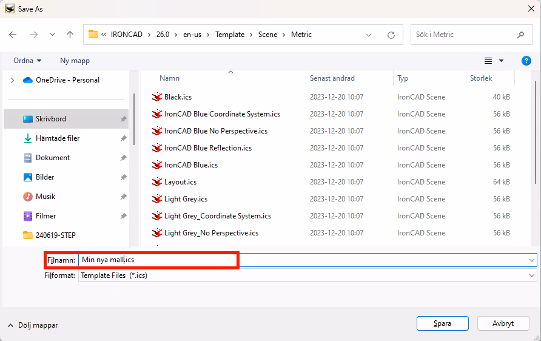Change the view layout icon
This screenshot has width=541, height=341.
[x=488, y=61]
